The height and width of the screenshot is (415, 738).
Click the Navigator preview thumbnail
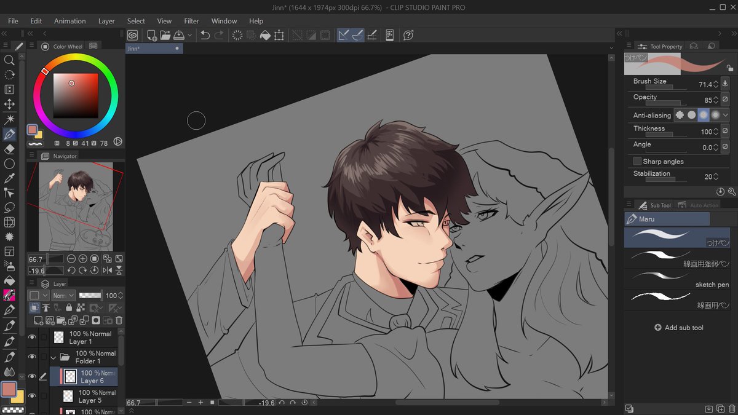[75, 206]
